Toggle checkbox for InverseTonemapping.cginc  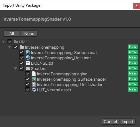click(x=28, y=74)
